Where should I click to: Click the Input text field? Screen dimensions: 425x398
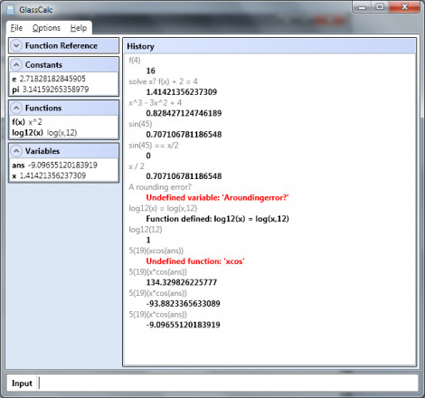[x=228, y=384]
